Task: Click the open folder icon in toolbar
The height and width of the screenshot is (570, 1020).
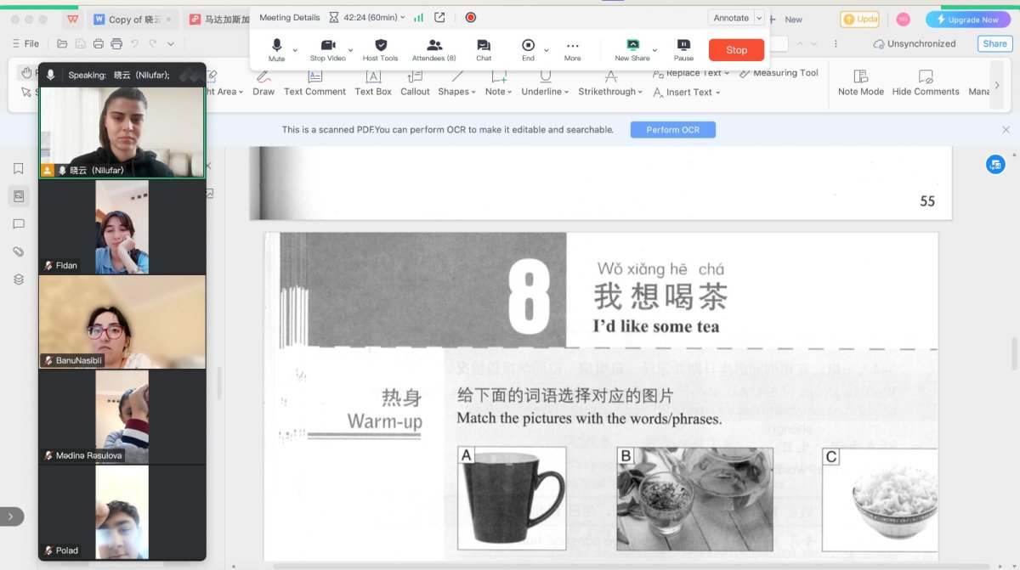Action: [62, 43]
